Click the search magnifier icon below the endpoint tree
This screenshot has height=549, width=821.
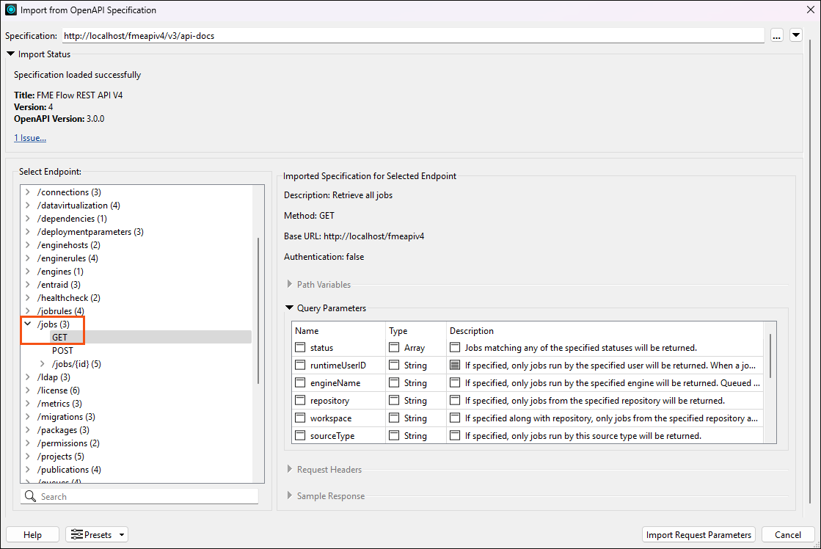(30, 496)
